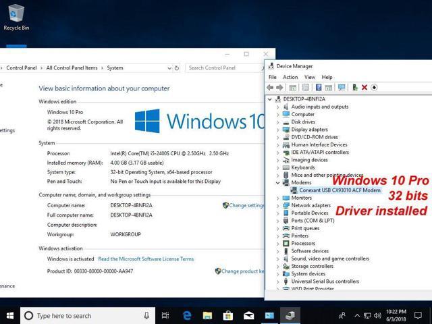Select Conexant USB CX93010 ACF Modem
Screen dimensions: 432x324
(340, 190)
